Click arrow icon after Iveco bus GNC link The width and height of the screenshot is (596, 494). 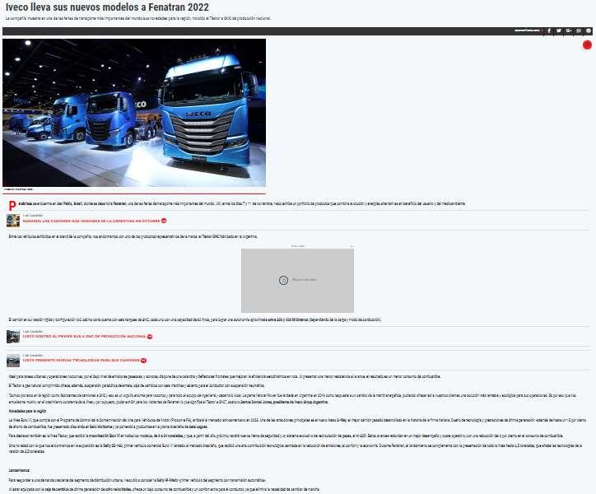click(150, 337)
